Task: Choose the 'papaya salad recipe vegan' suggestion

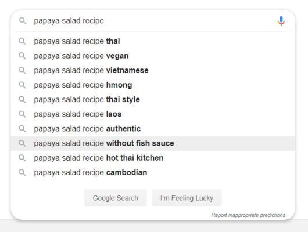Action: (x=153, y=56)
